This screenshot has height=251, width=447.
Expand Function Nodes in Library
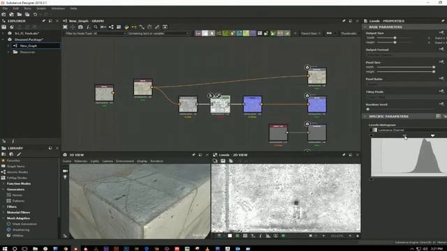(x=3, y=183)
